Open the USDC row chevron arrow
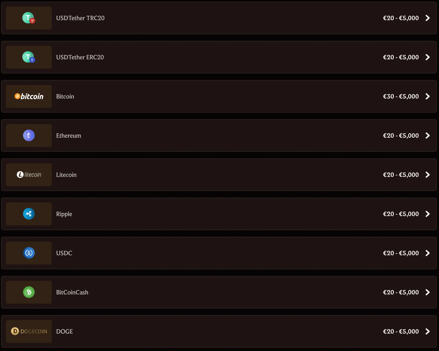 (x=428, y=253)
